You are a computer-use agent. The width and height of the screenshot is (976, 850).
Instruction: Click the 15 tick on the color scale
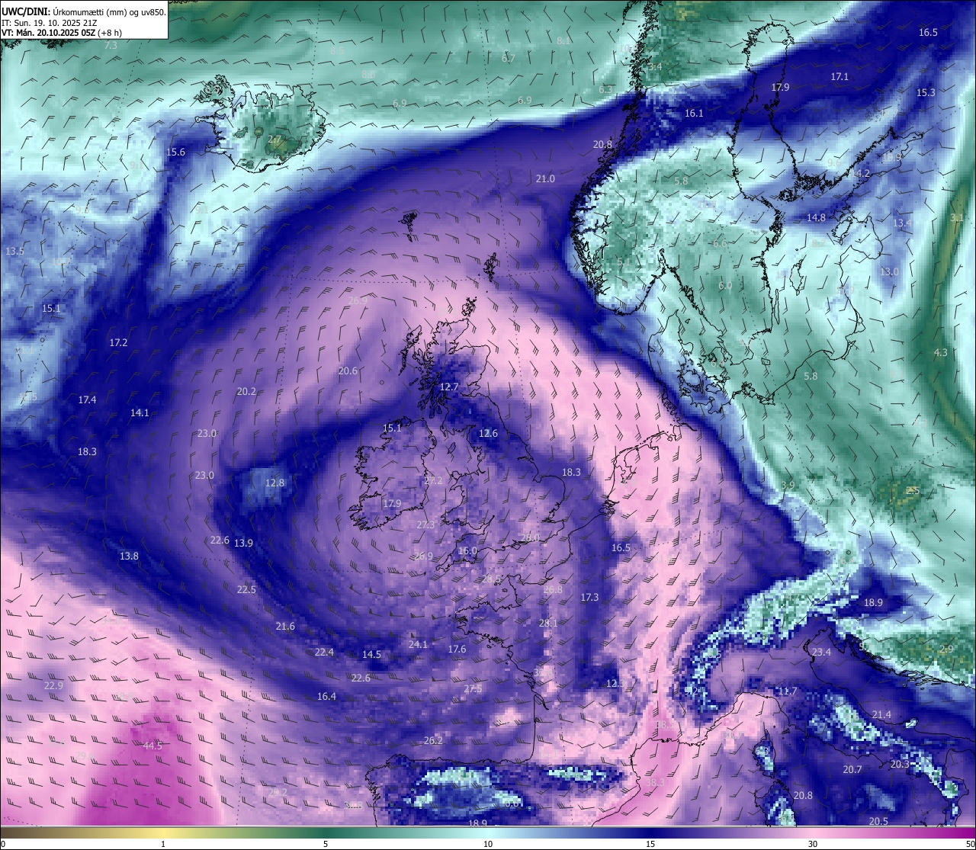[x=650, y=844]
